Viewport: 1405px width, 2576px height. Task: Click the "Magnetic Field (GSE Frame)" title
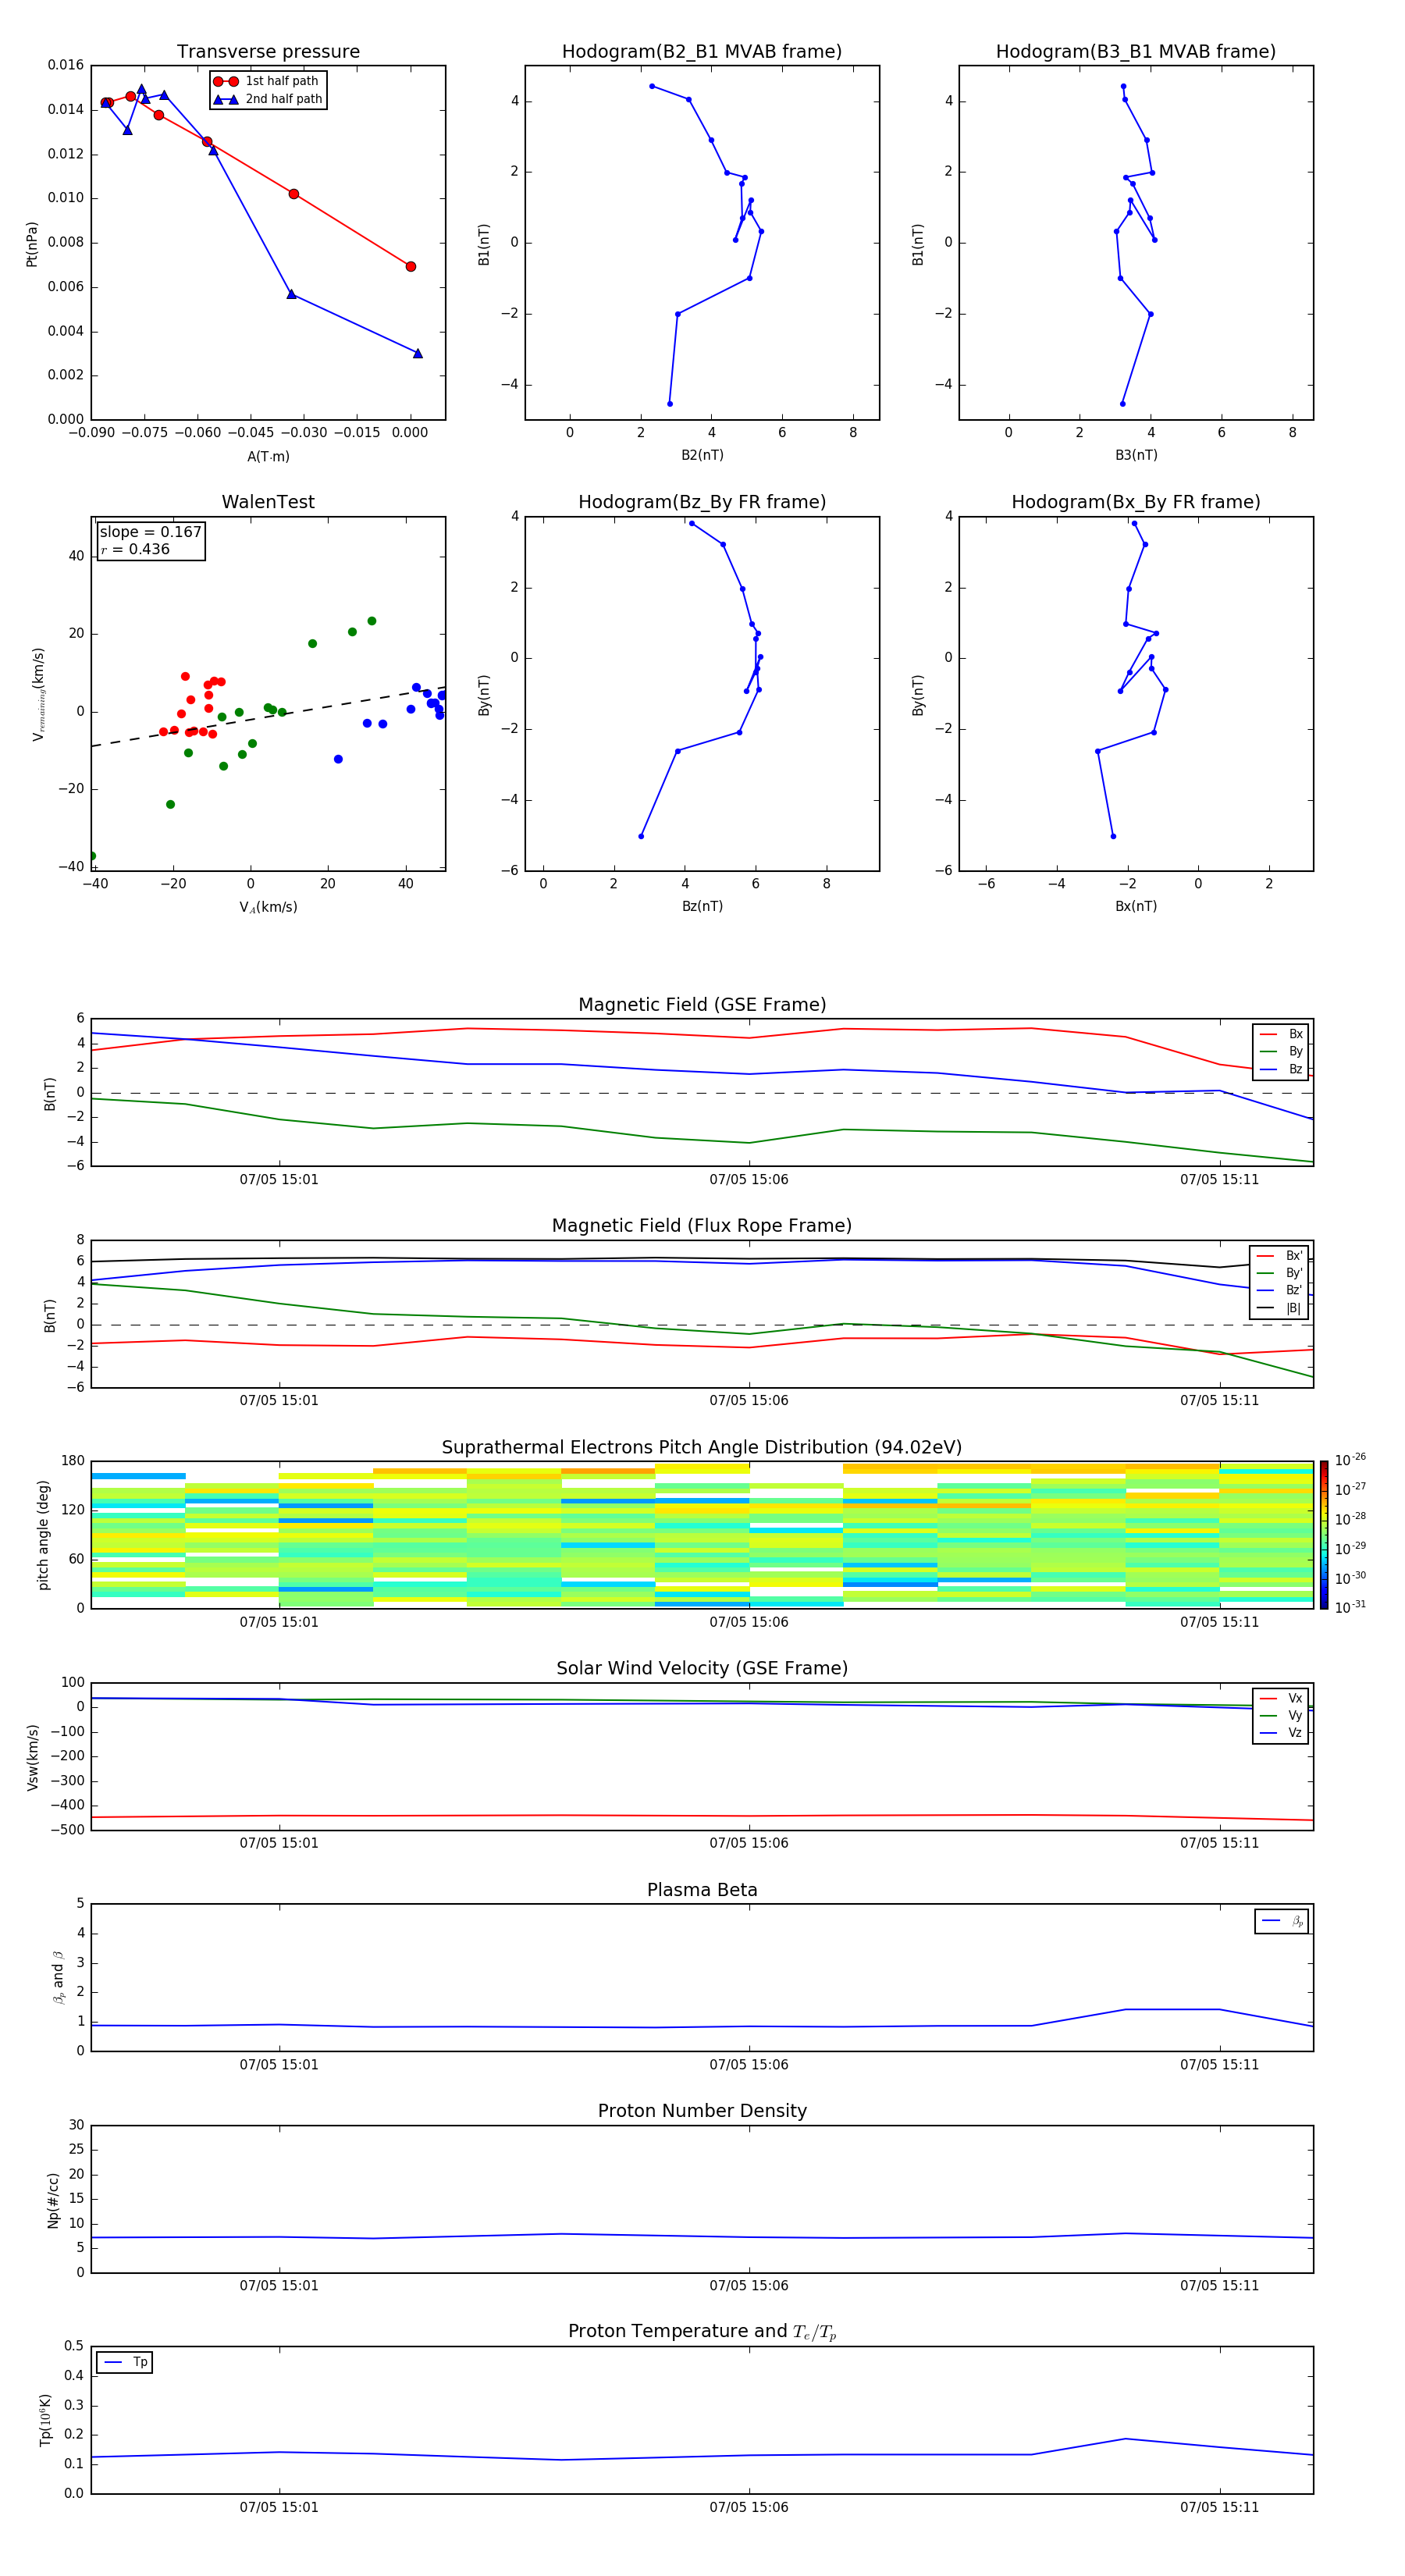pos(702,1005)
